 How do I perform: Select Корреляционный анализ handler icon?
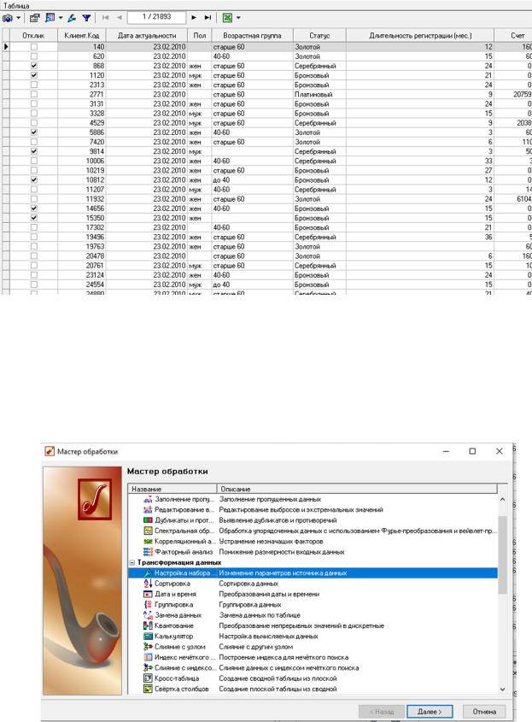point(148,542)
